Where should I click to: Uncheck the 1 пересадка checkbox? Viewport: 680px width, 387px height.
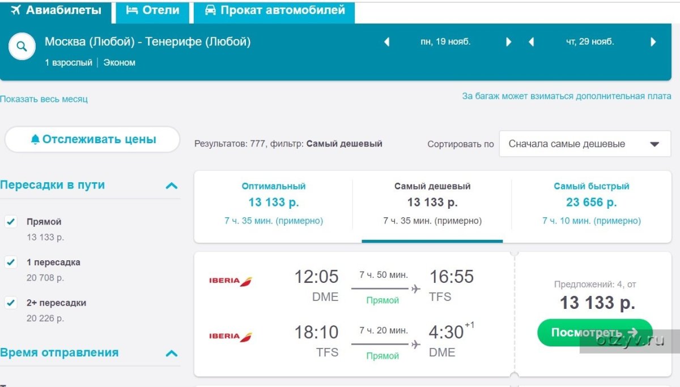pos(10,262)
